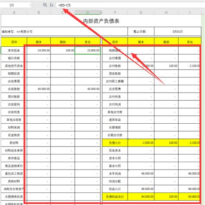The width and height of the screenshot is (205, 205).
Task: Open the Name Box dropdown arrow
Action: 30,5
